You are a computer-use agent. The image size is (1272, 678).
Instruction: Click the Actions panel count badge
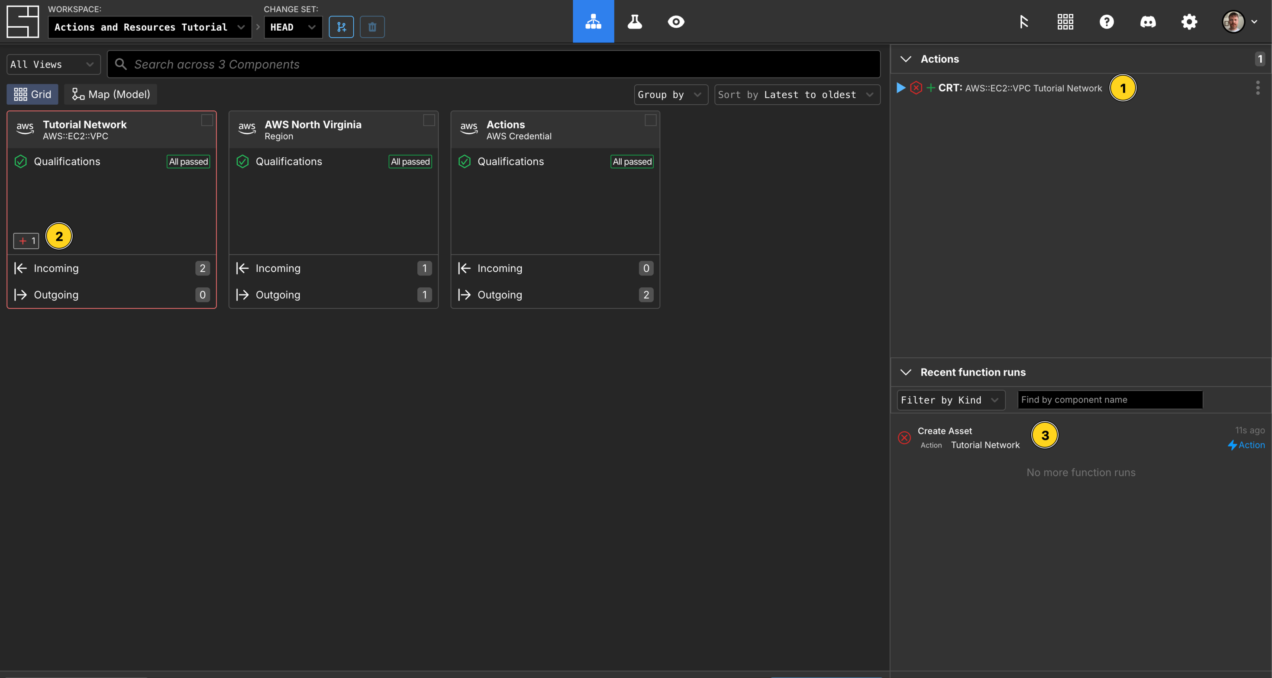point(1260,59)
